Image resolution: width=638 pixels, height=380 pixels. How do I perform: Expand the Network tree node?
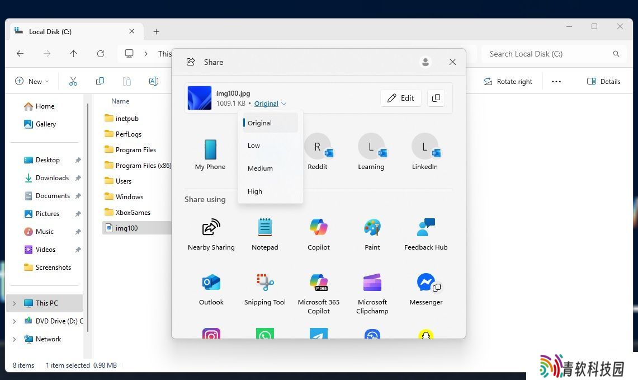pos(14,339)
